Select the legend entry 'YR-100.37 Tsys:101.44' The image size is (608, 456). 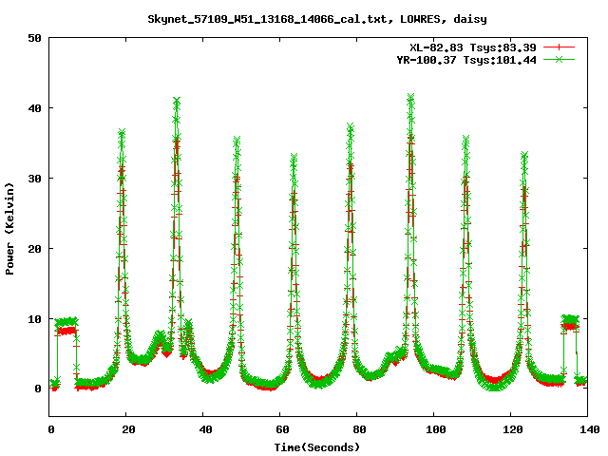(466, 60)
